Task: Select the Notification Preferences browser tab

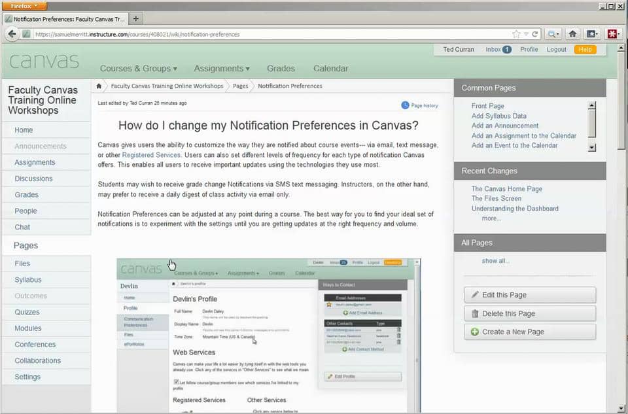Action: click(65, 19)
